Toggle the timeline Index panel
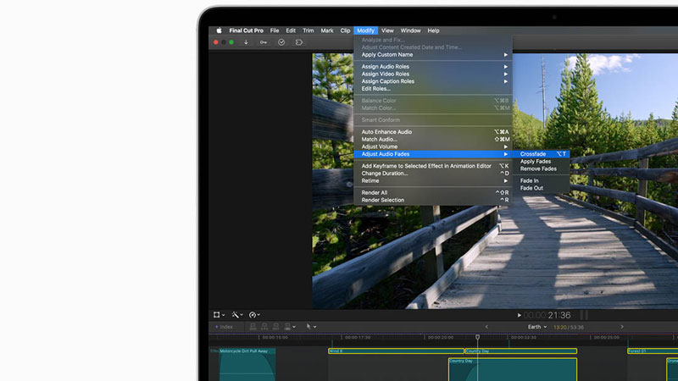 [x=225, y=326]
